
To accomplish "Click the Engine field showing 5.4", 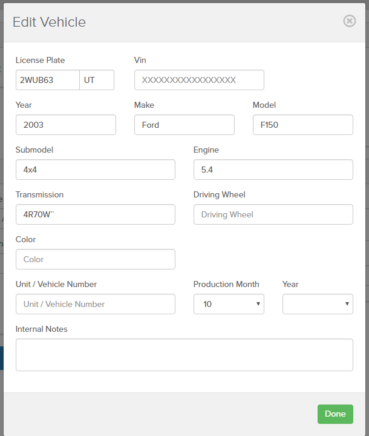I will pyautogui.click(x=273, y=170).
